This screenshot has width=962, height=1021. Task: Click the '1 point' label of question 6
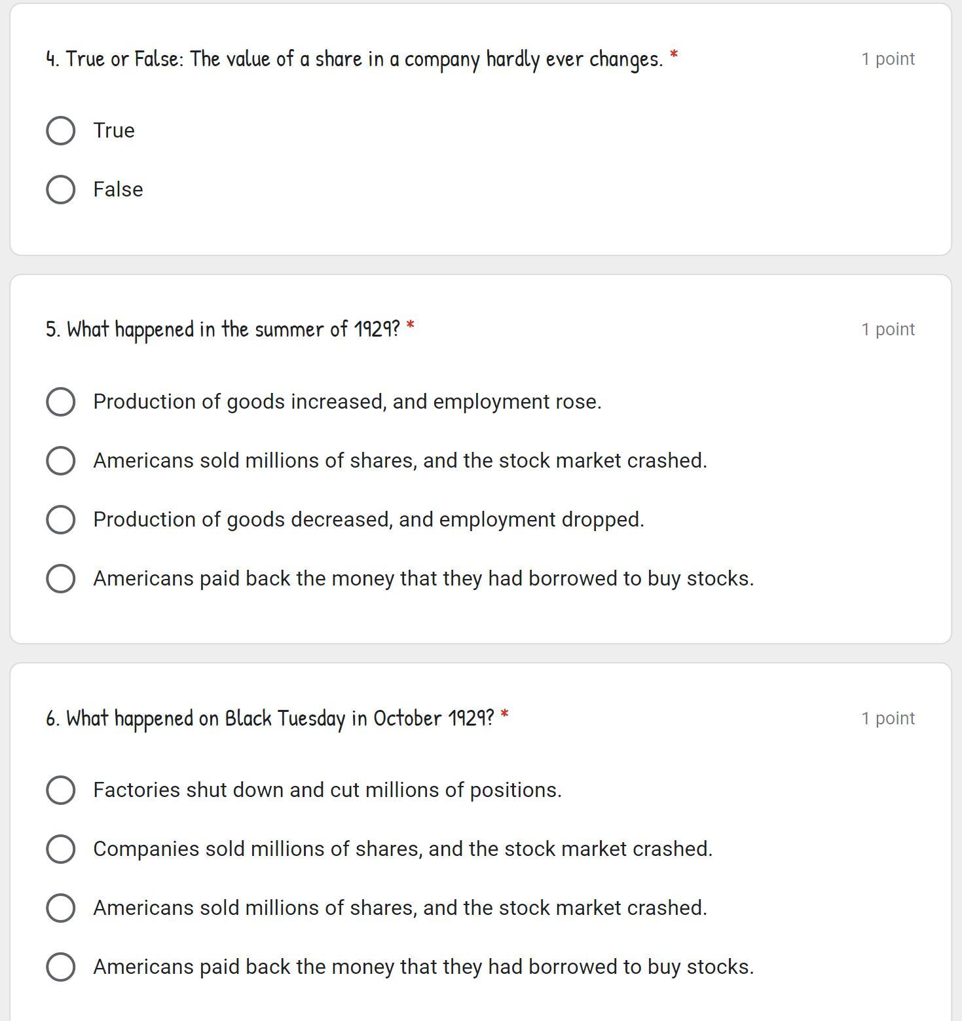point(887,718)
